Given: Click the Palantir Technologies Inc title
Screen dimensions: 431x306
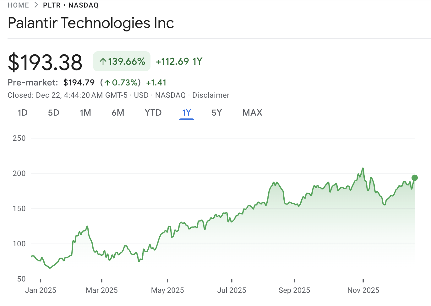Looking at the screenshot, I should point(91,23).
